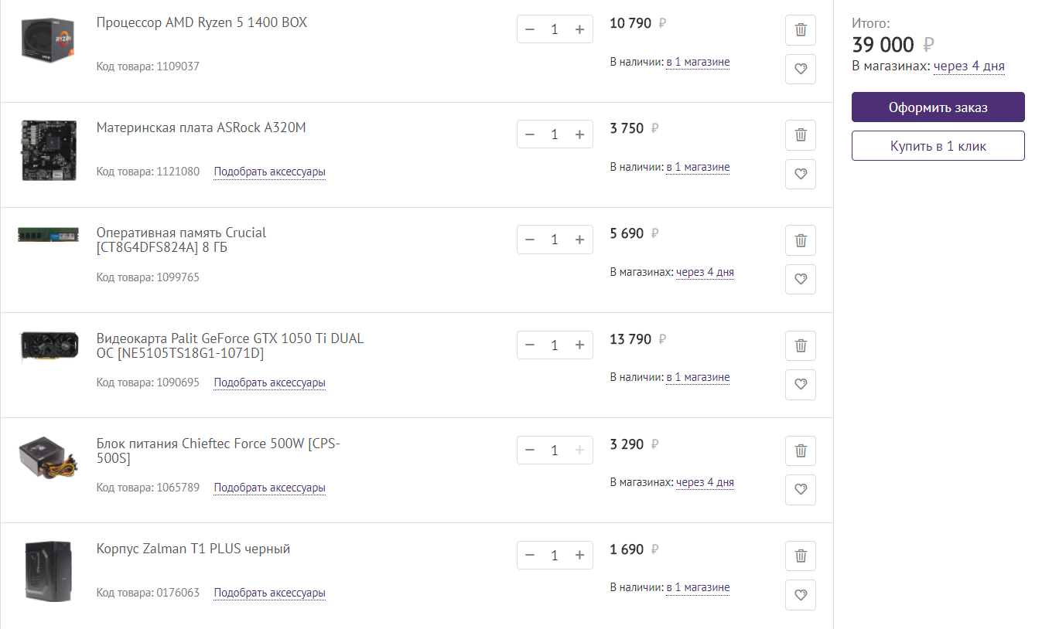The image size is (1042, 629).
Task: Open the Palit GeForce video card thumbnail
Action: (49, 346)
